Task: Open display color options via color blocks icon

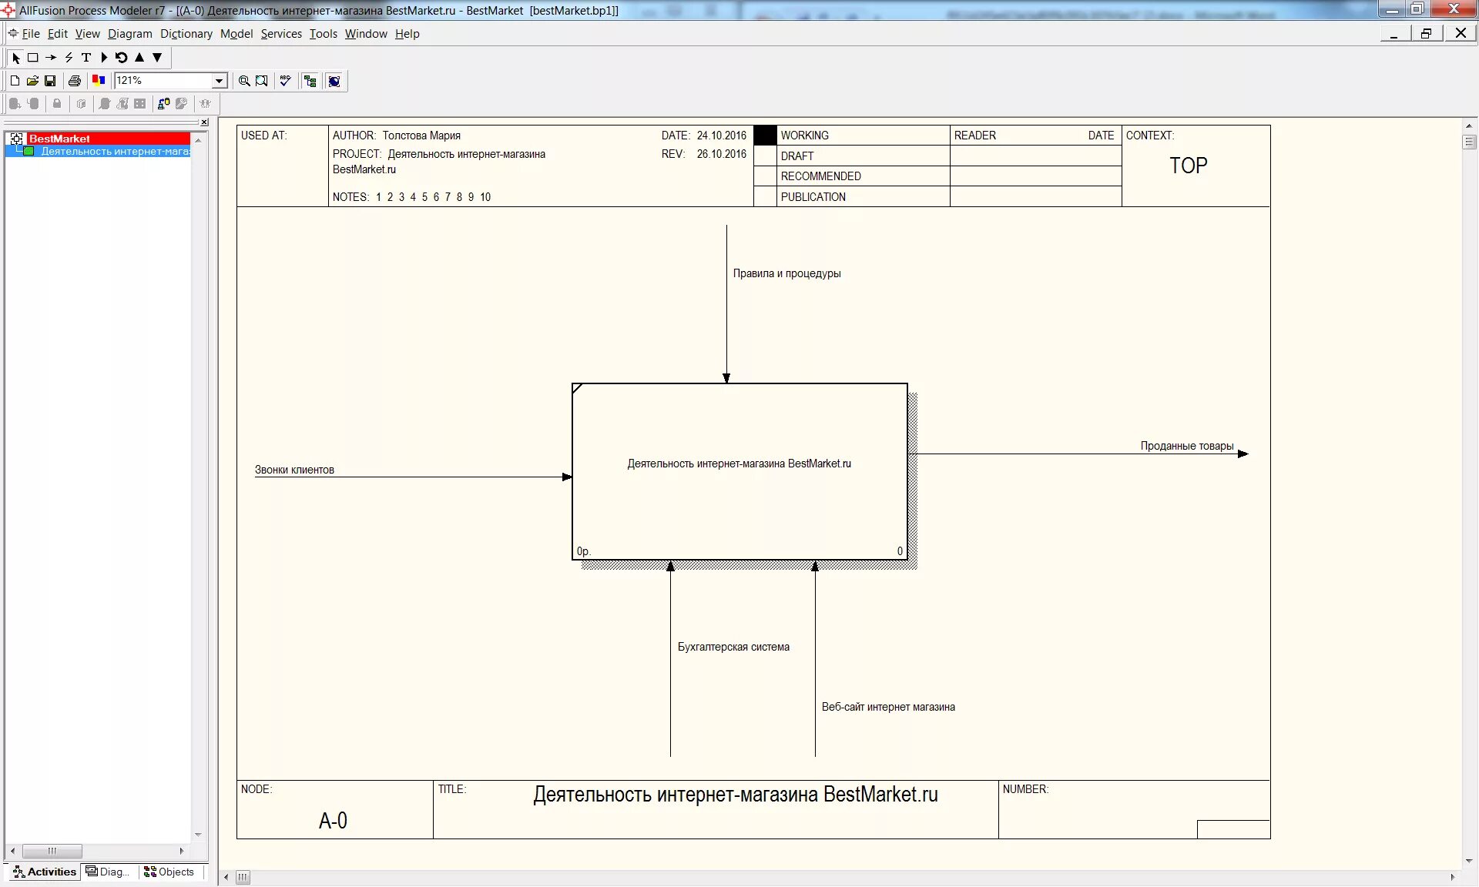Action: 99,81
